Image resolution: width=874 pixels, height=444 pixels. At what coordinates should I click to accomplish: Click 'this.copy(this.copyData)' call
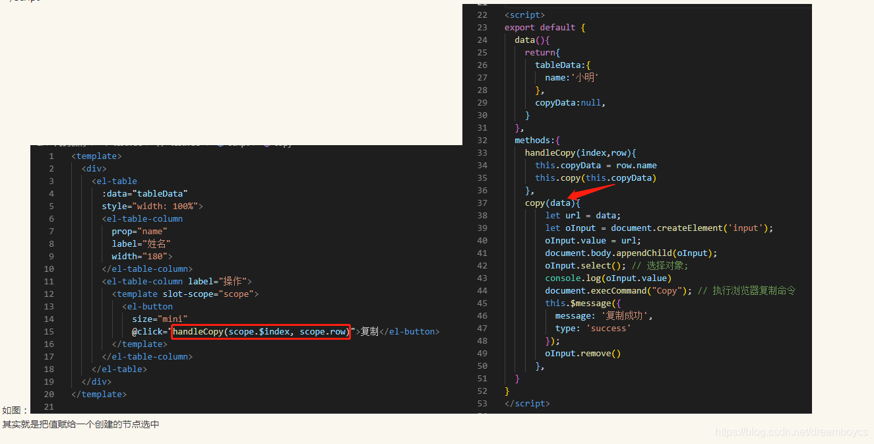(x=596, y=178)
